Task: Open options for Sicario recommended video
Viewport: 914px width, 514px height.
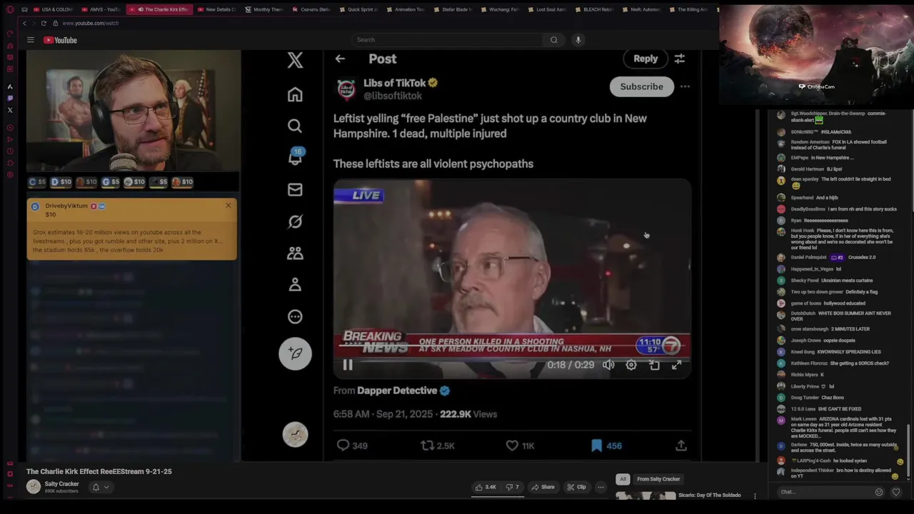Action: (x=755, y=496)
